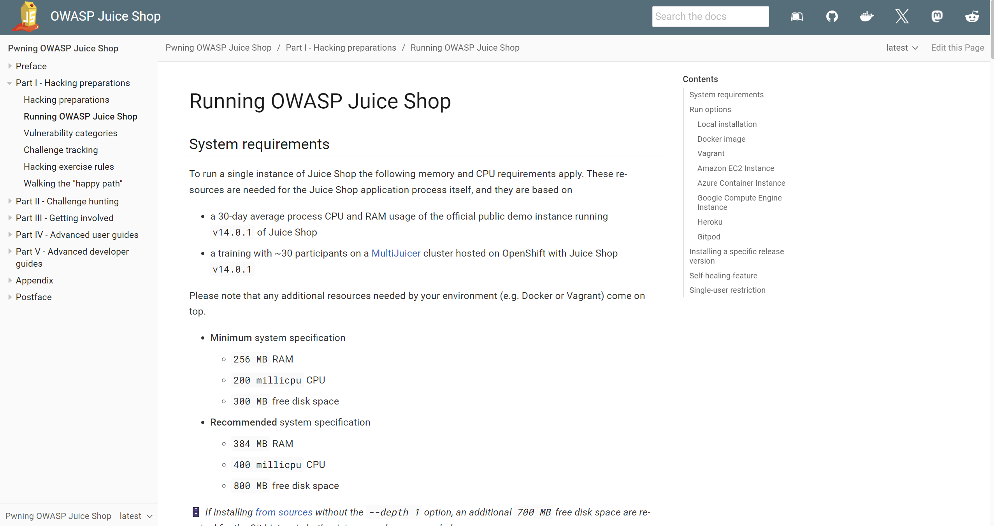Open the MultiJuicer link
This screenshot has height=526, width=994.
click(x=396, y=253)
